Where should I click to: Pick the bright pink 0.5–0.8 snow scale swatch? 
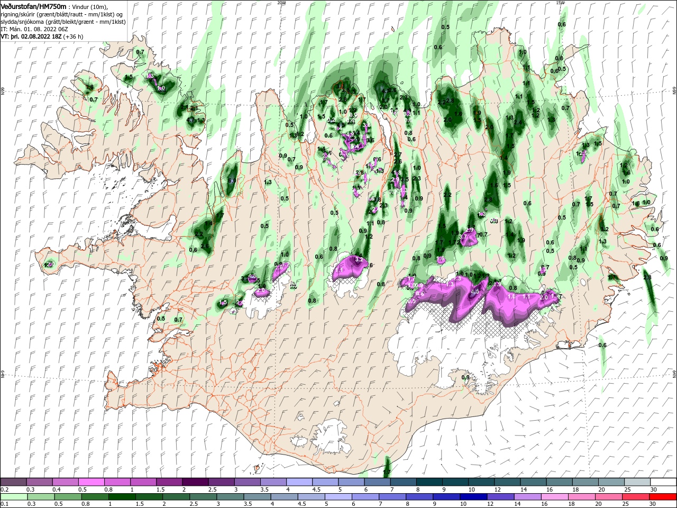tap(91, 482)
